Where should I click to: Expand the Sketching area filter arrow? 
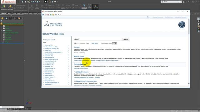tap(68, 45)
